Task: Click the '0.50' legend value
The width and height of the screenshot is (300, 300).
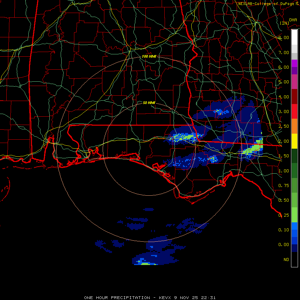Action: [284, 200]
